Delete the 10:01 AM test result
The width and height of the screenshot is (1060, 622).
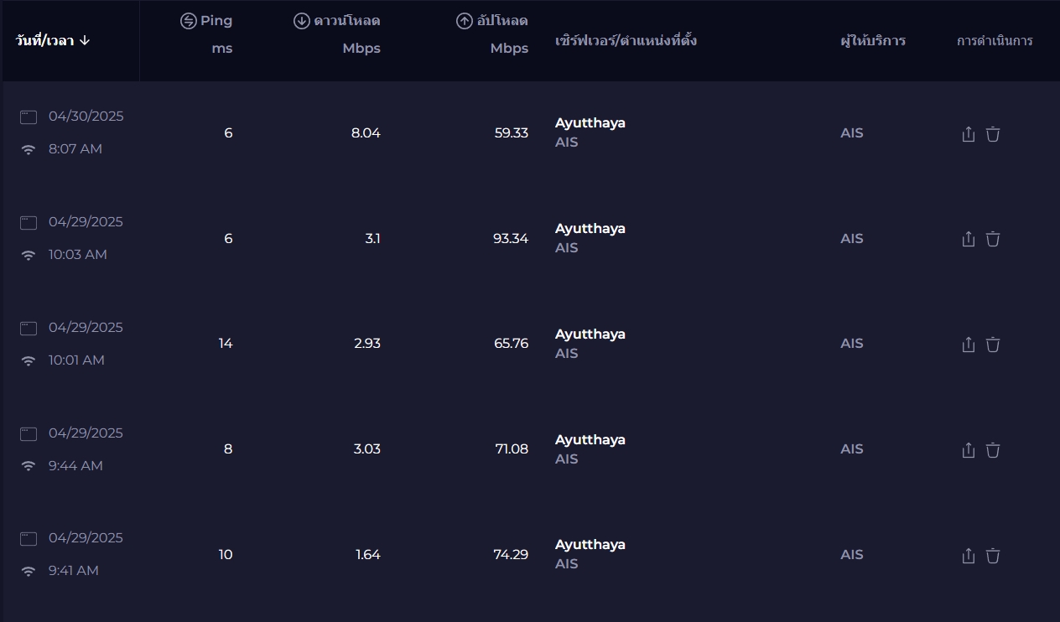993,345
